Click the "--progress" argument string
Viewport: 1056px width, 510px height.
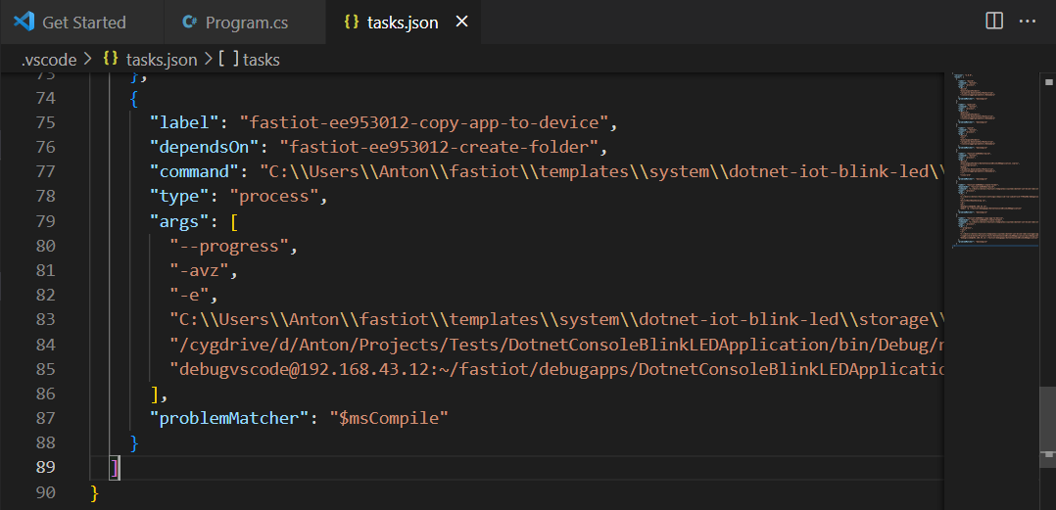click(x=229, y=246)
